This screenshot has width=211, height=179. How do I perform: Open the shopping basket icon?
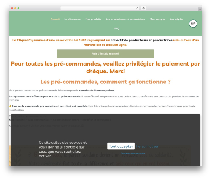click(x=193, y=24)
